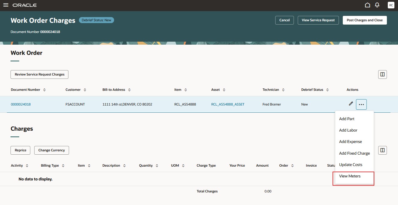Choose Add Fixed Charge menu option
The width and height of the screenshot is (398, 205).
pyautogui.click(x=354, y=153)
